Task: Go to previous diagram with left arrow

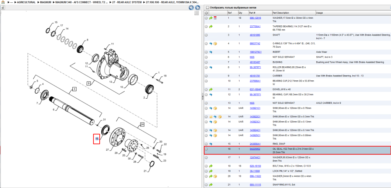Action: [x=191, y=8]
